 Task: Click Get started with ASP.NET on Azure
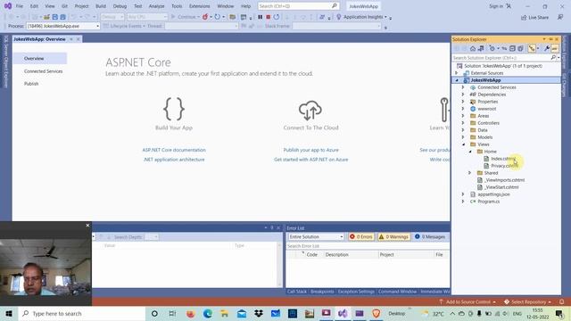[311, 160]
